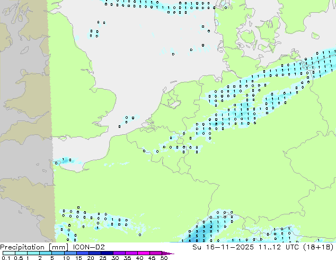The height and width of the screenshot is (260, 336).
Task: Click the 25–30 mm navy legend swatch
Action: point(107,253)
